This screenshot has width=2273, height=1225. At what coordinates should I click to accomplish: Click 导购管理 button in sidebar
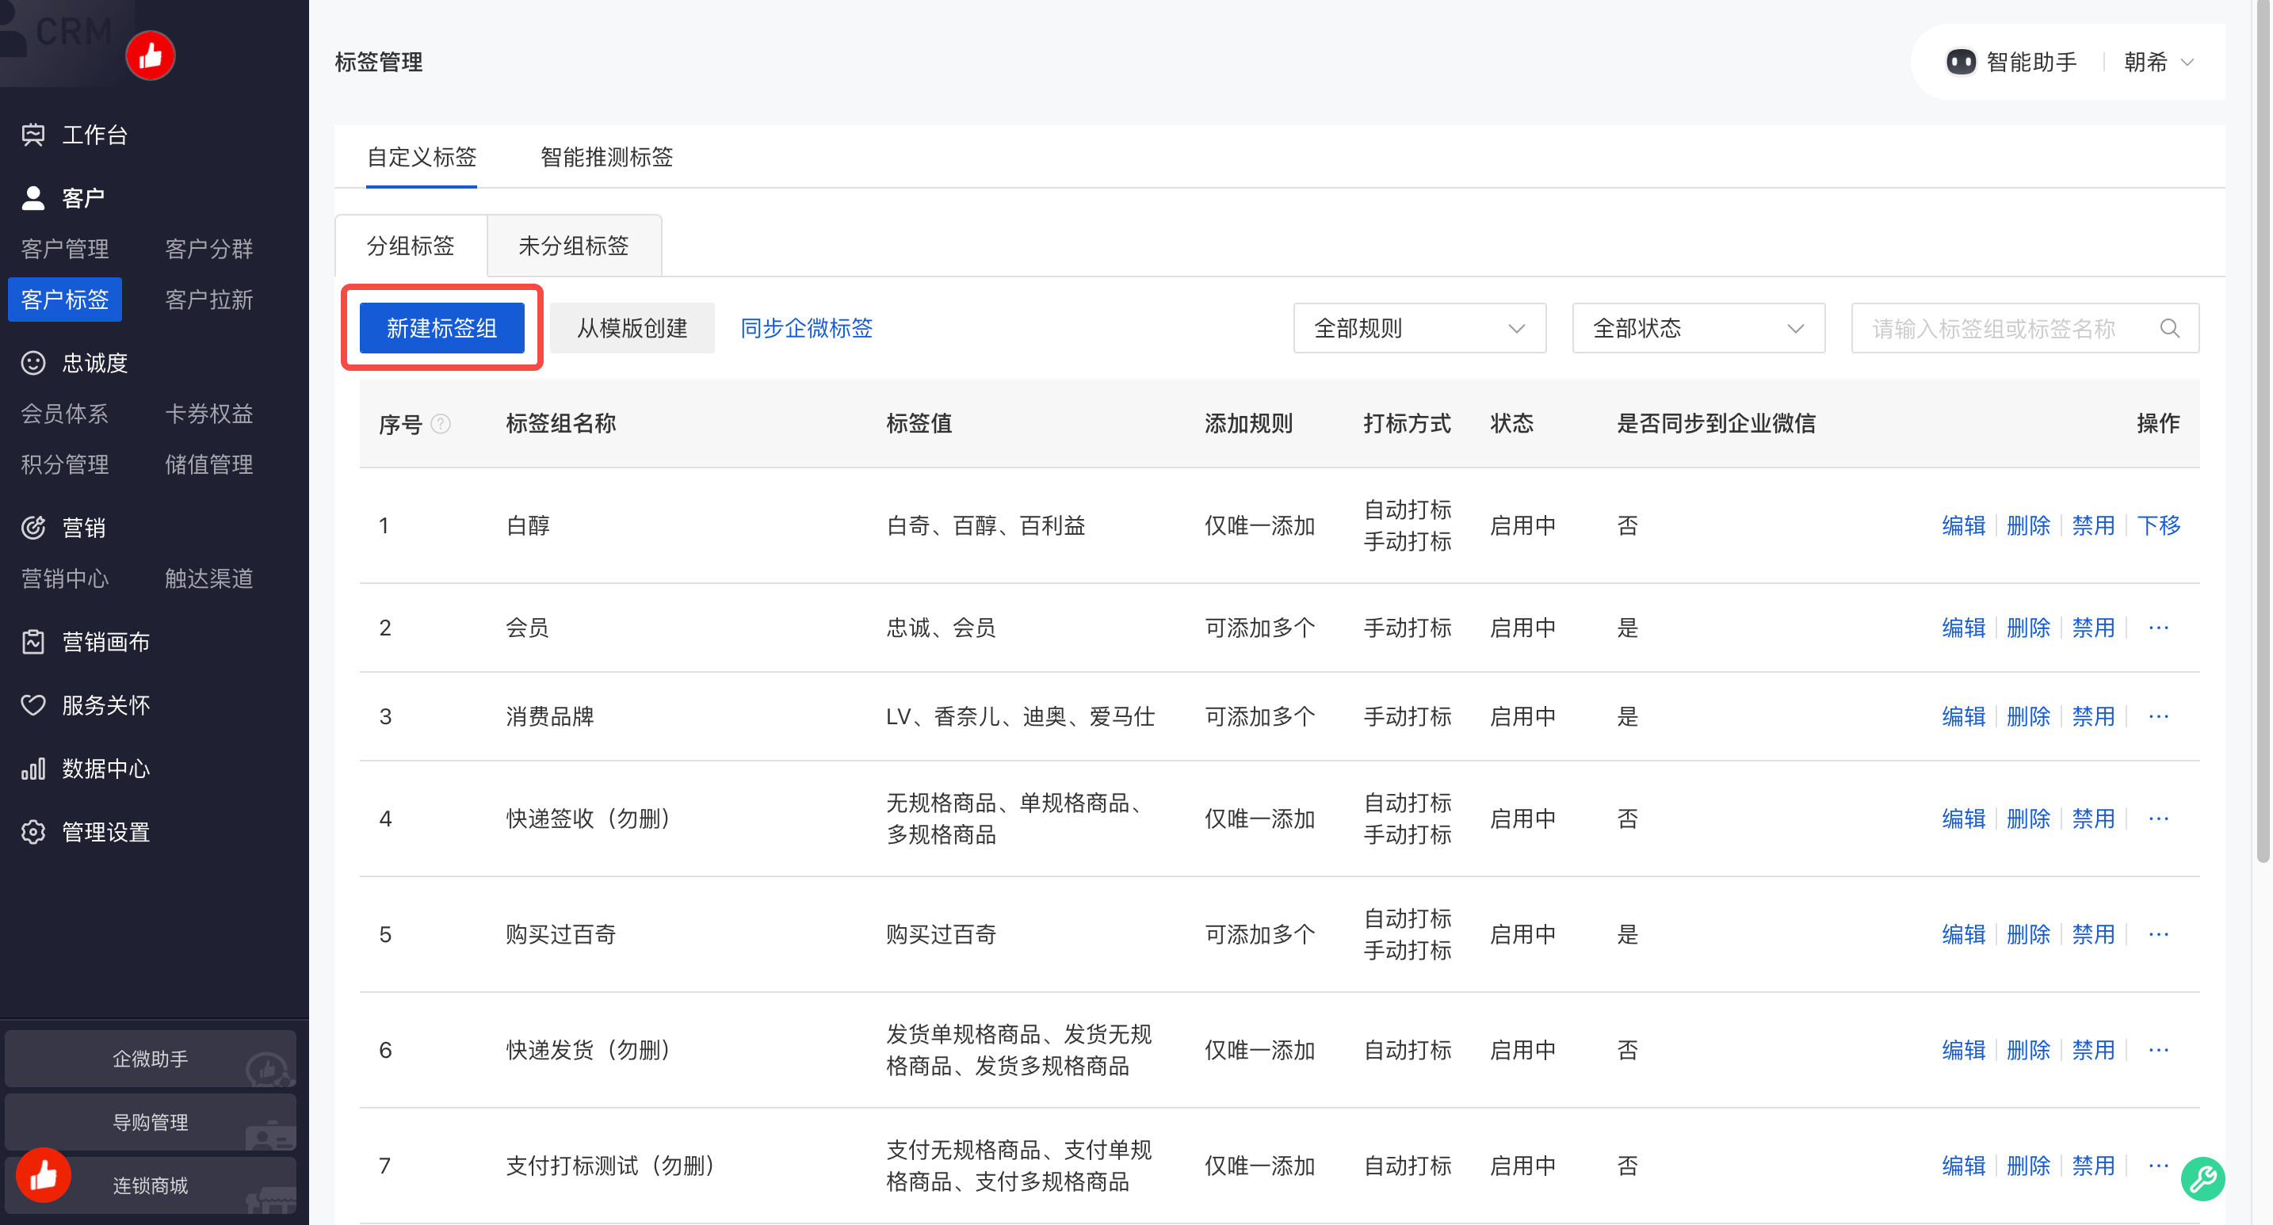pos(150,1122)
